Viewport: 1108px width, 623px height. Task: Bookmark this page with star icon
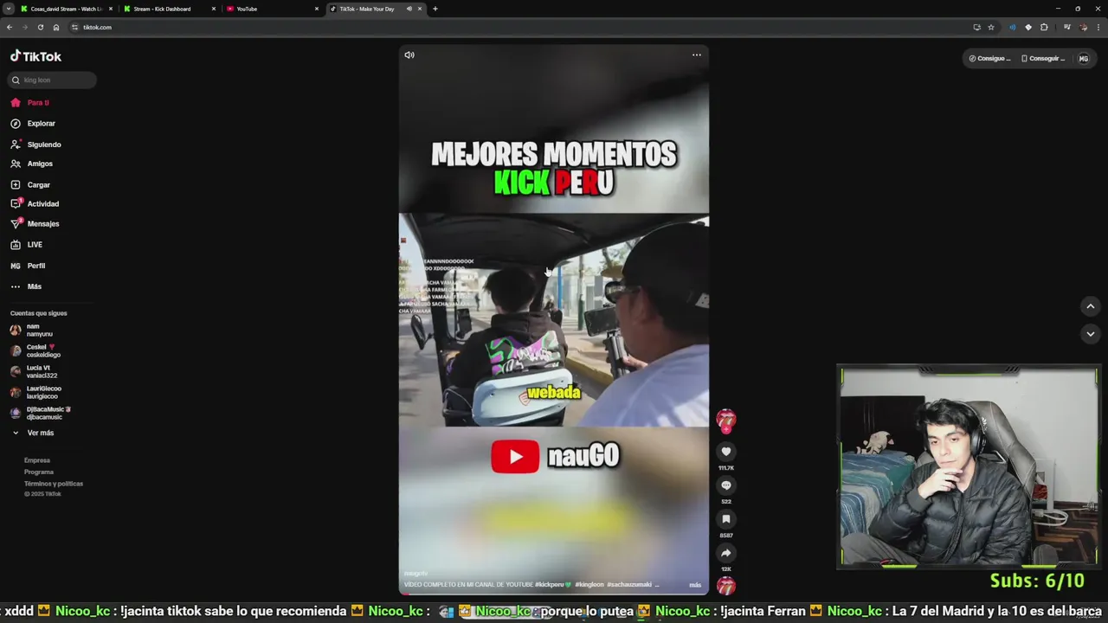991,27
